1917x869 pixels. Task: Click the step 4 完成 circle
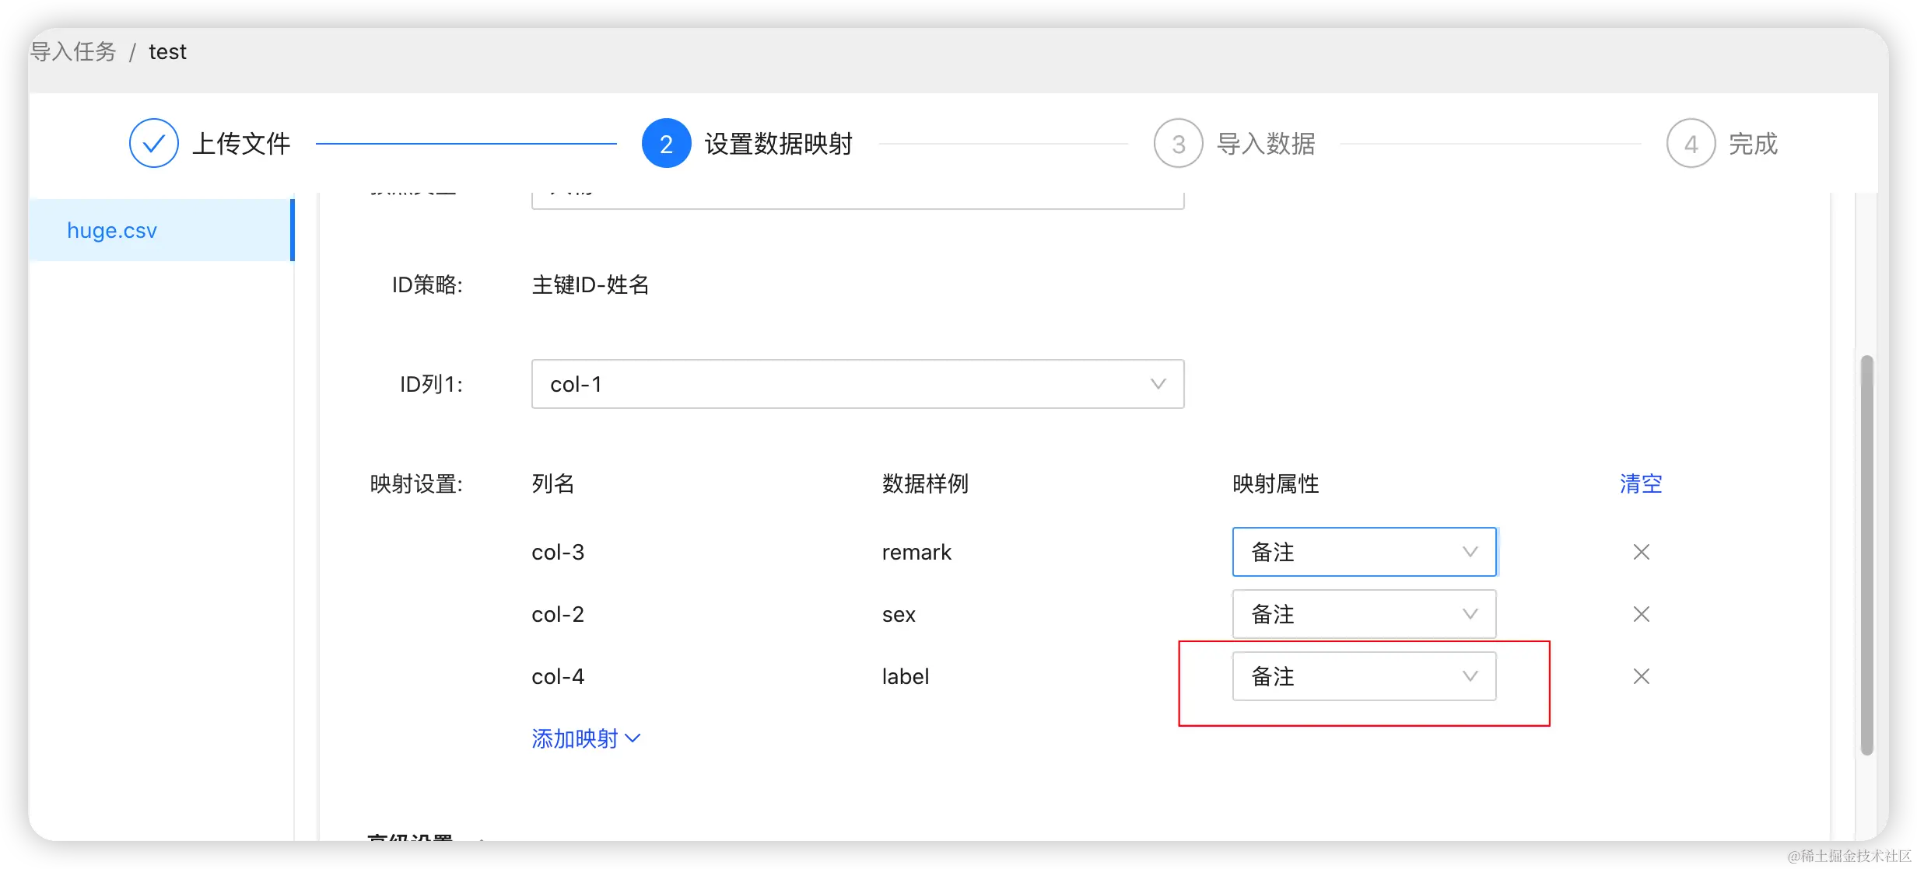click(x=1690, y=143)
